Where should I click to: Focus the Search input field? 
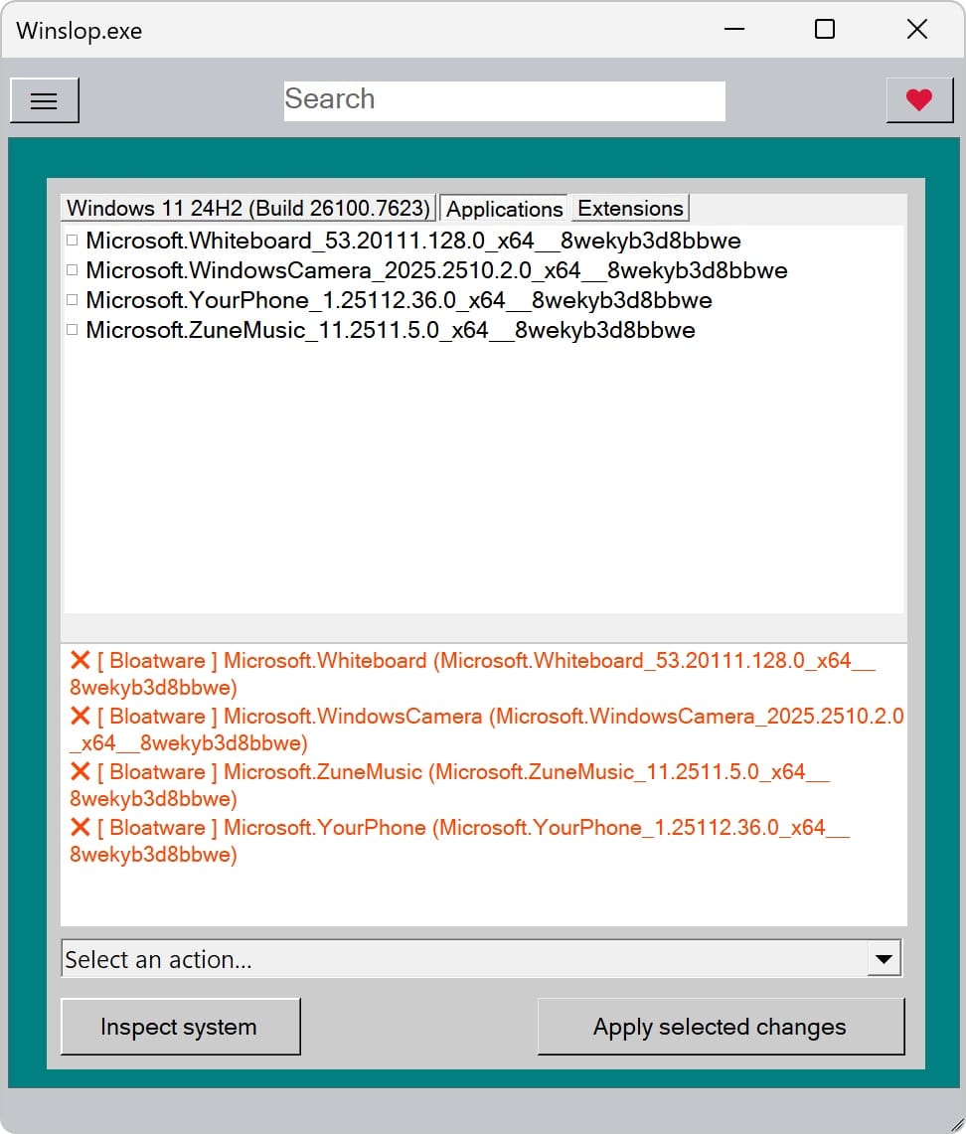[x=504, y=100]
